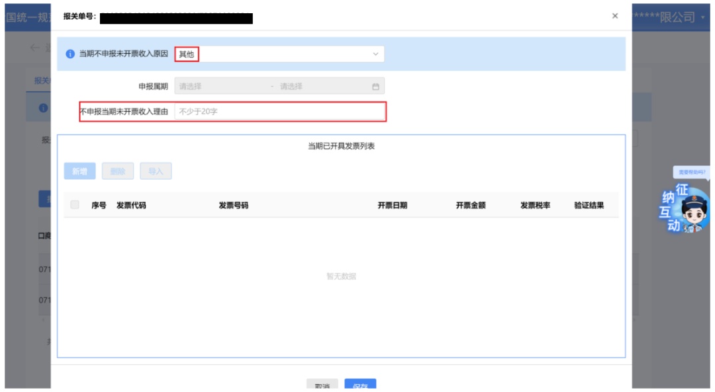This screenshot has height=392, width=715.
Task: Click the info icon in background panel
Action: [x=43, y=108]
